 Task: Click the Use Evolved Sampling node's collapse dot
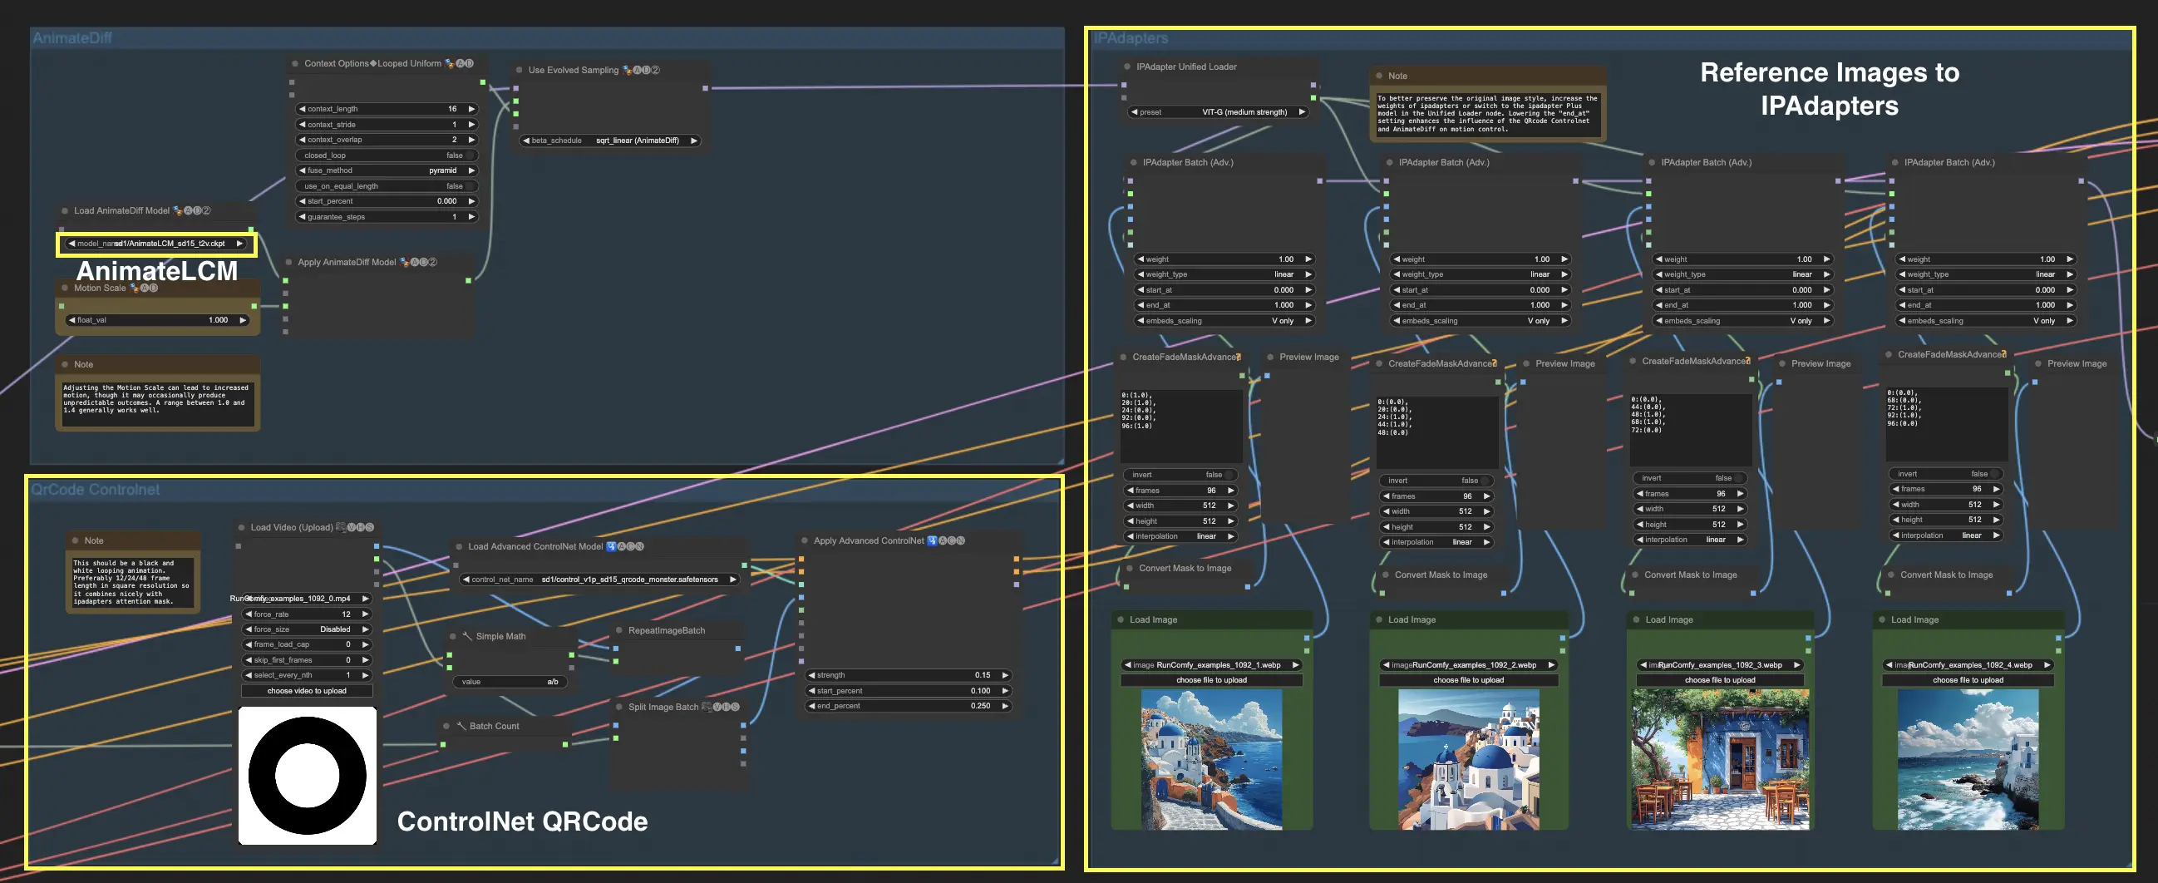coord(520,71)
